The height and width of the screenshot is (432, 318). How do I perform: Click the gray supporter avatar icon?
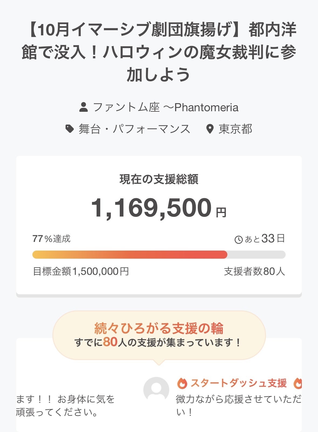[156, 390]
